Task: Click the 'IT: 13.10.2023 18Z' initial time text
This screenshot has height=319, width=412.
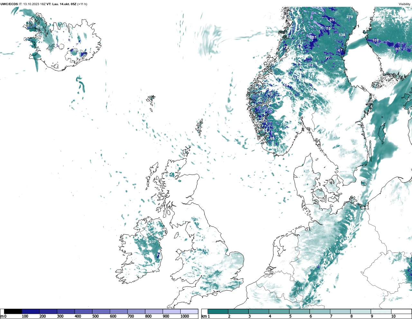Action: 32,4
